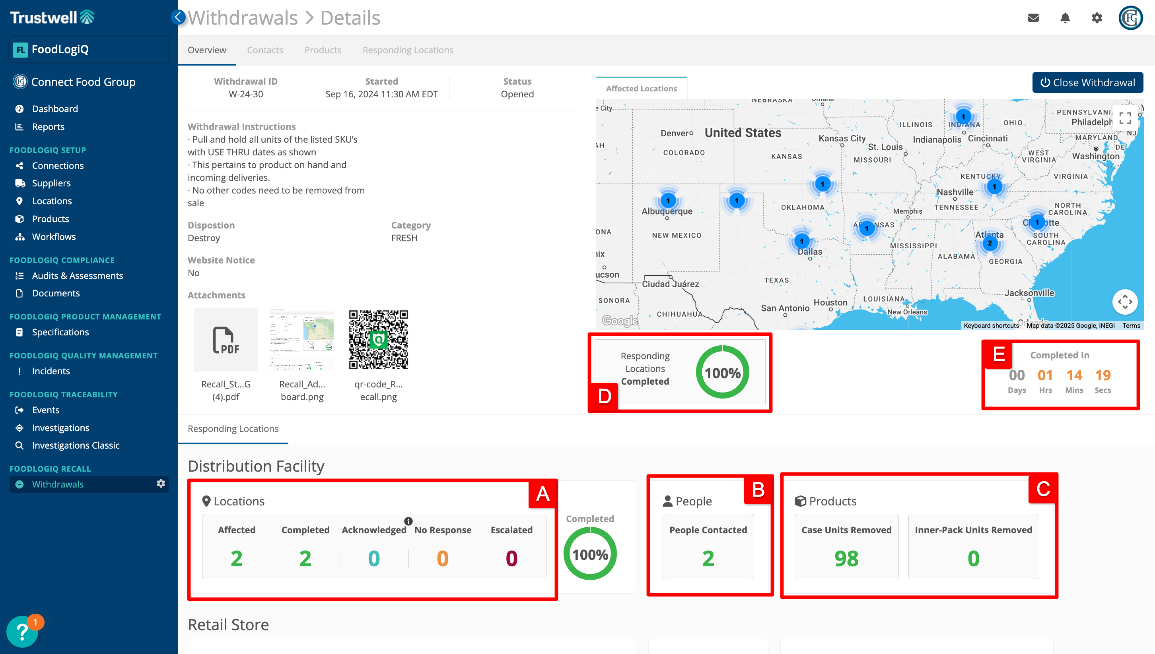Screen dimensions: 1155x654
Task: Click the No Response locations count
Action: pyautogui.click(x=443, y=558)
